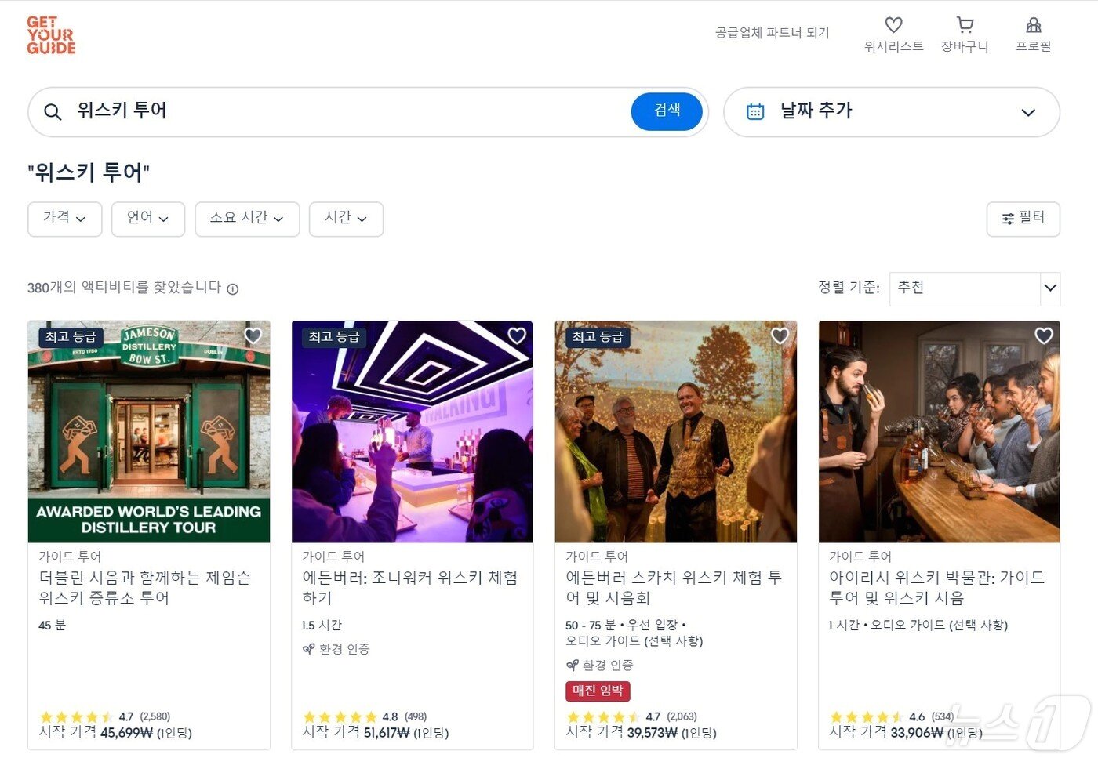Open the 가격 filter dropdown

[64, 219]
